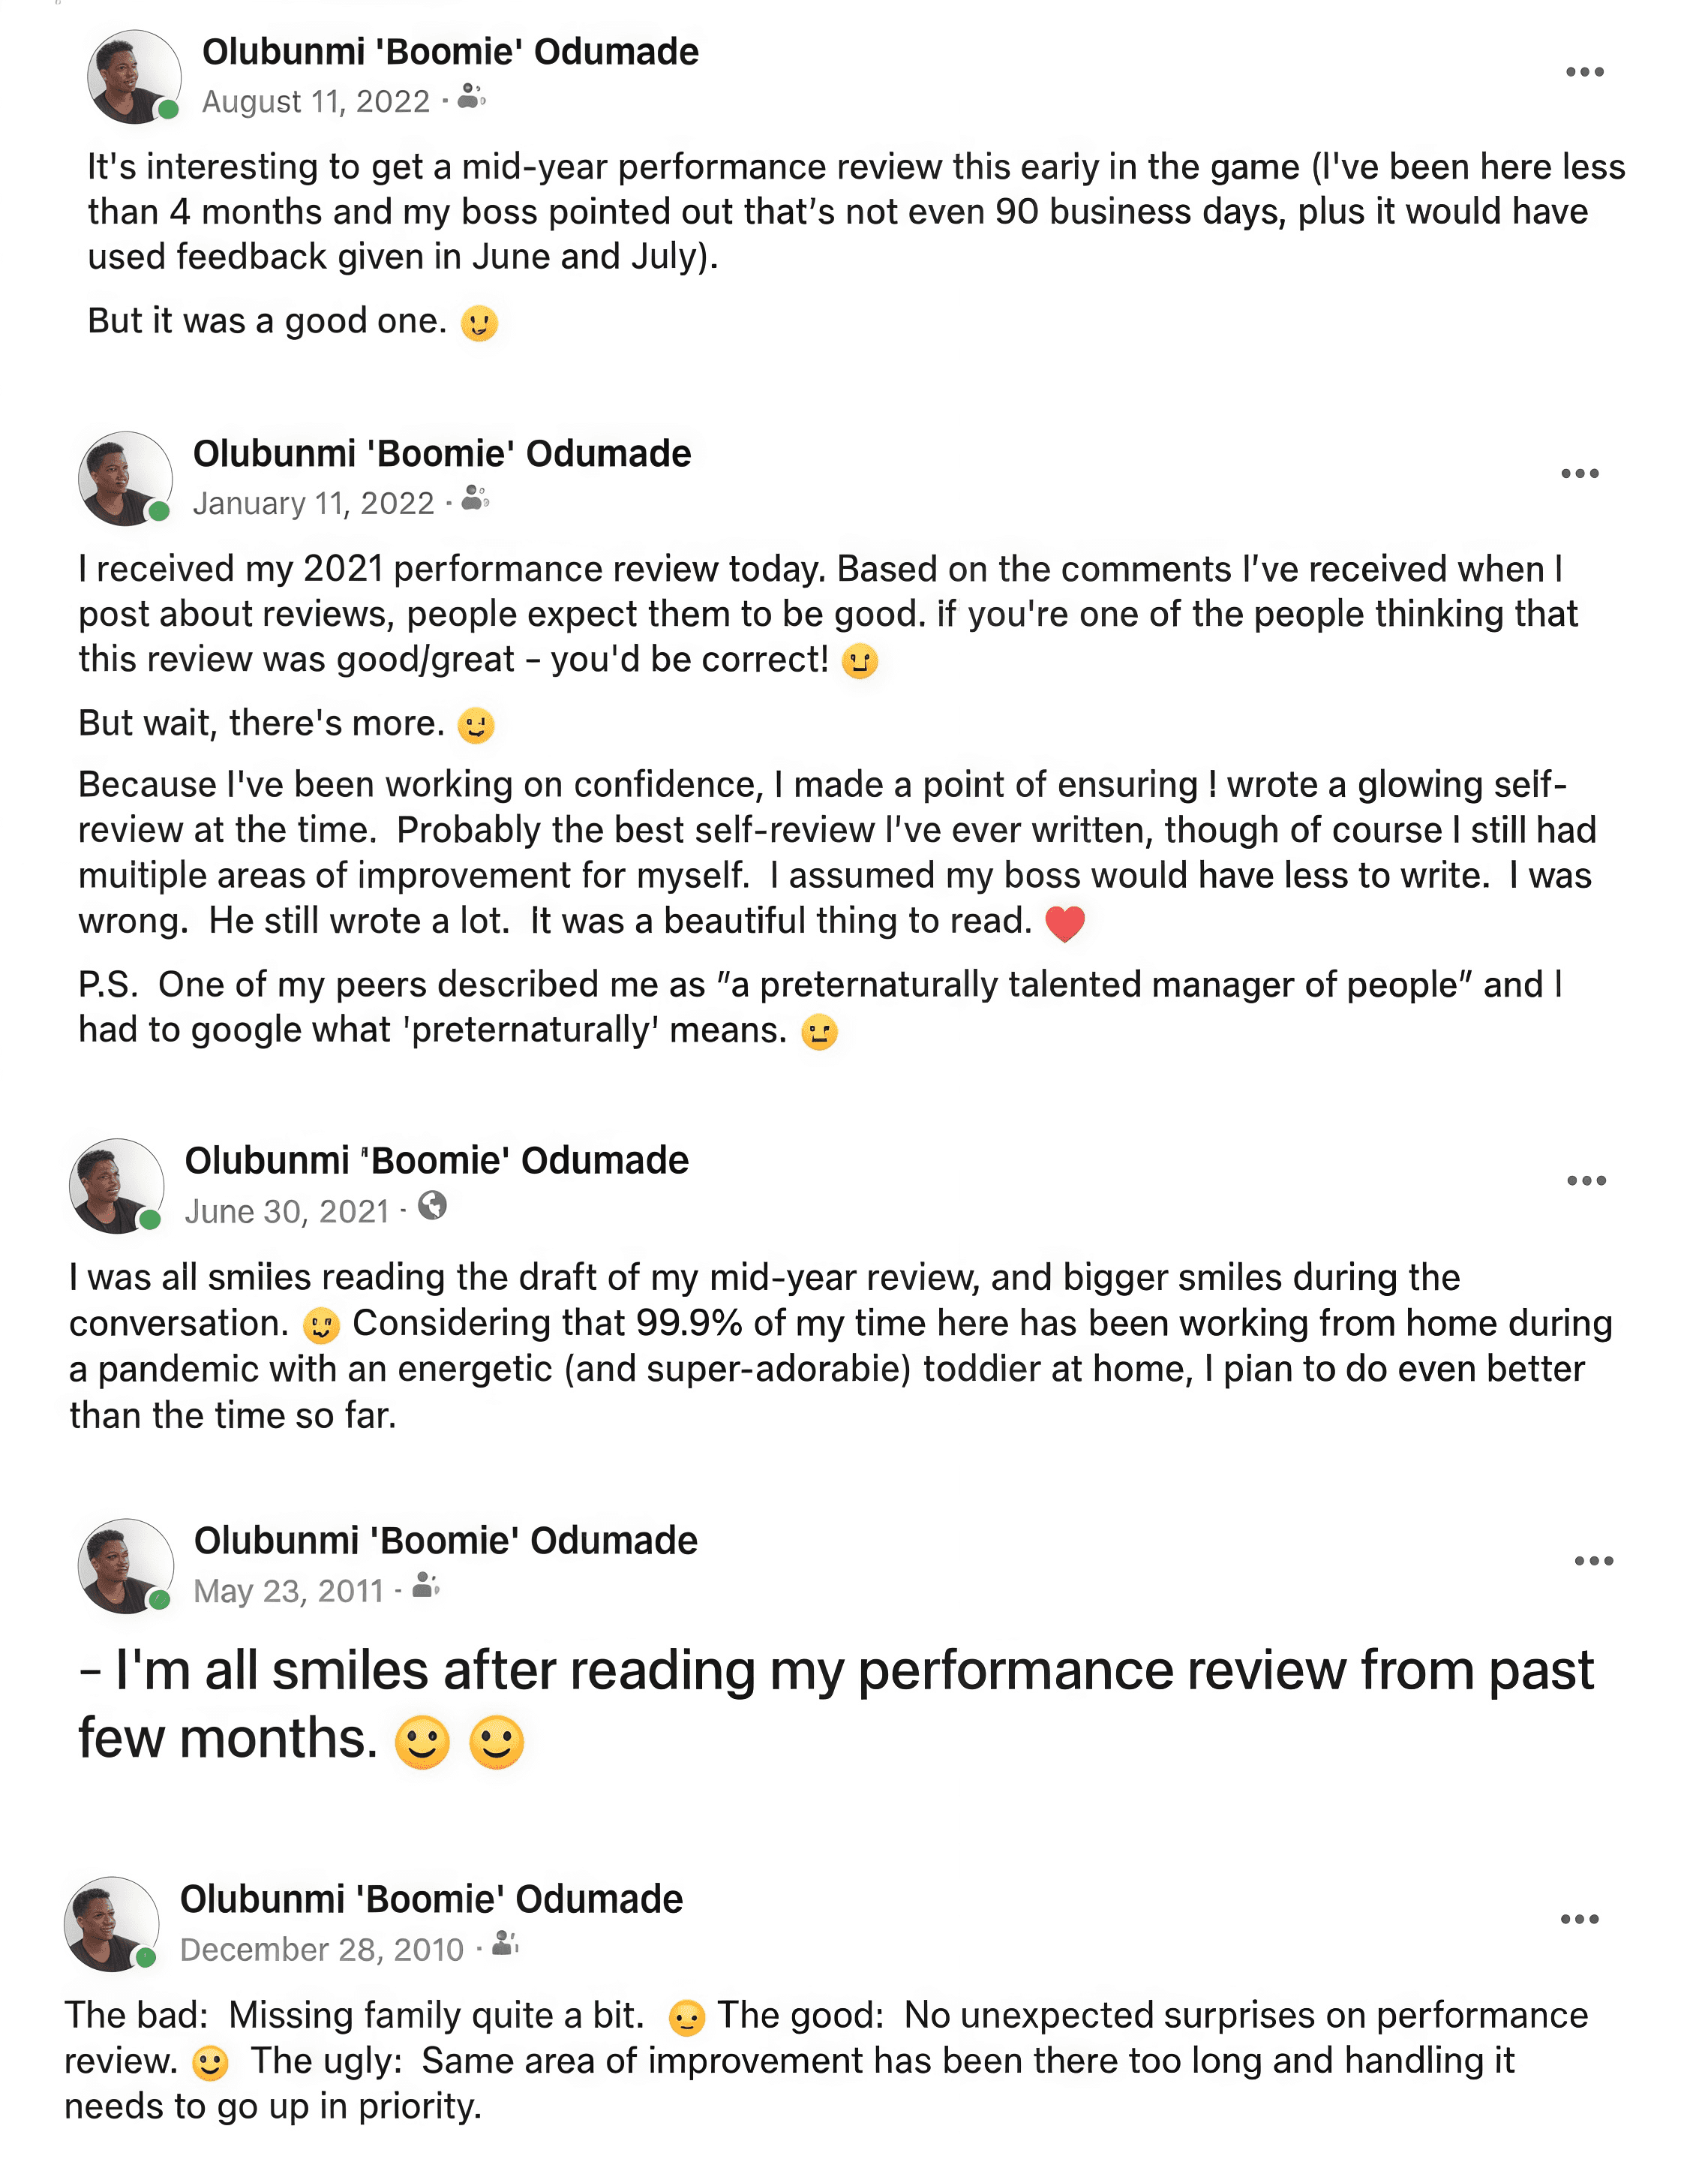Click public globe icon on June 30, 2021 post
The height and width of the screenshot is (2159, 1708).
coord(432,1205)
